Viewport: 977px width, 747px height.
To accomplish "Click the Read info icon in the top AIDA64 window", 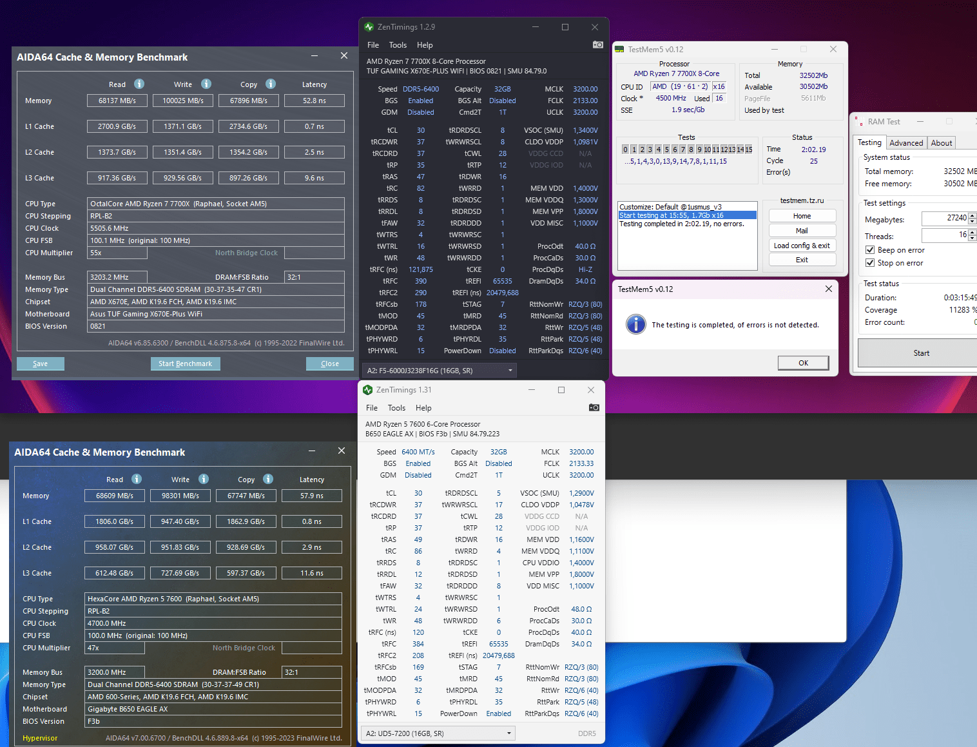I will (139, 84).
